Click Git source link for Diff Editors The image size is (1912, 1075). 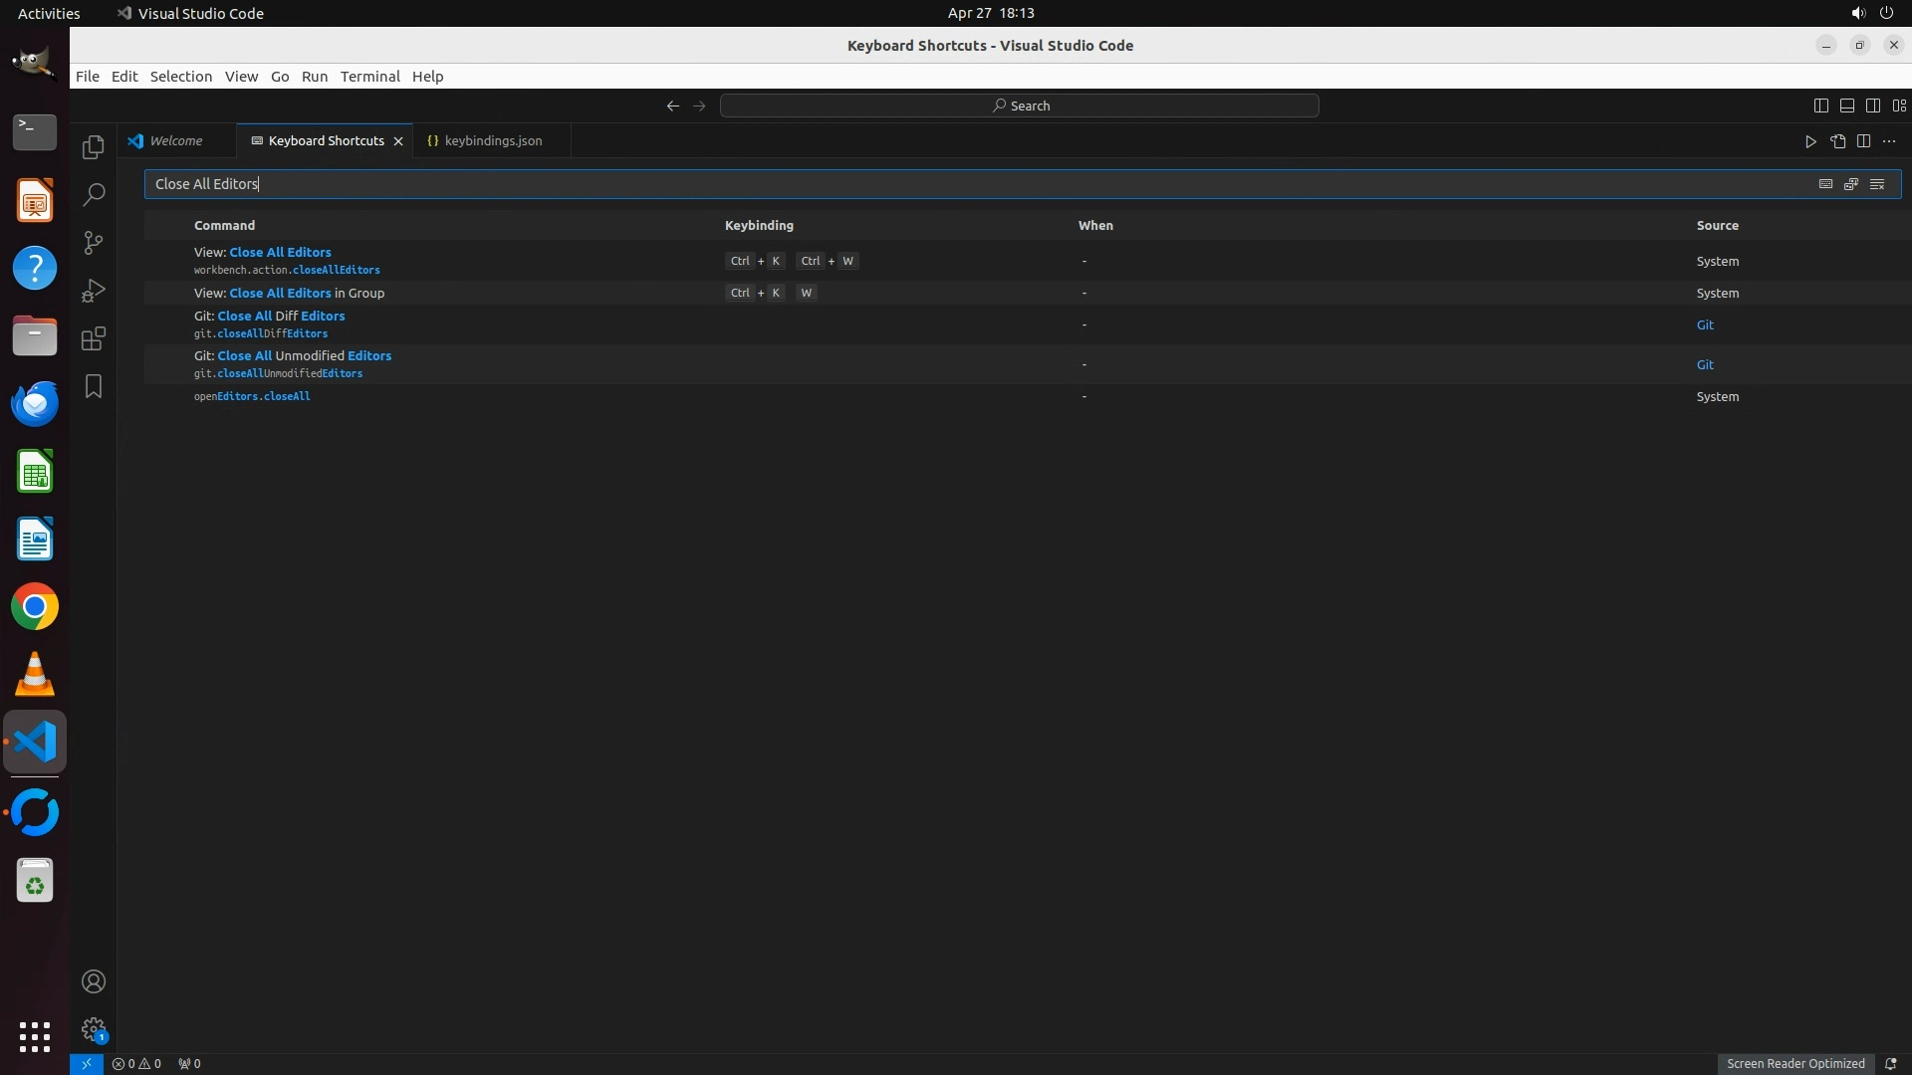tap(1705, 324)
